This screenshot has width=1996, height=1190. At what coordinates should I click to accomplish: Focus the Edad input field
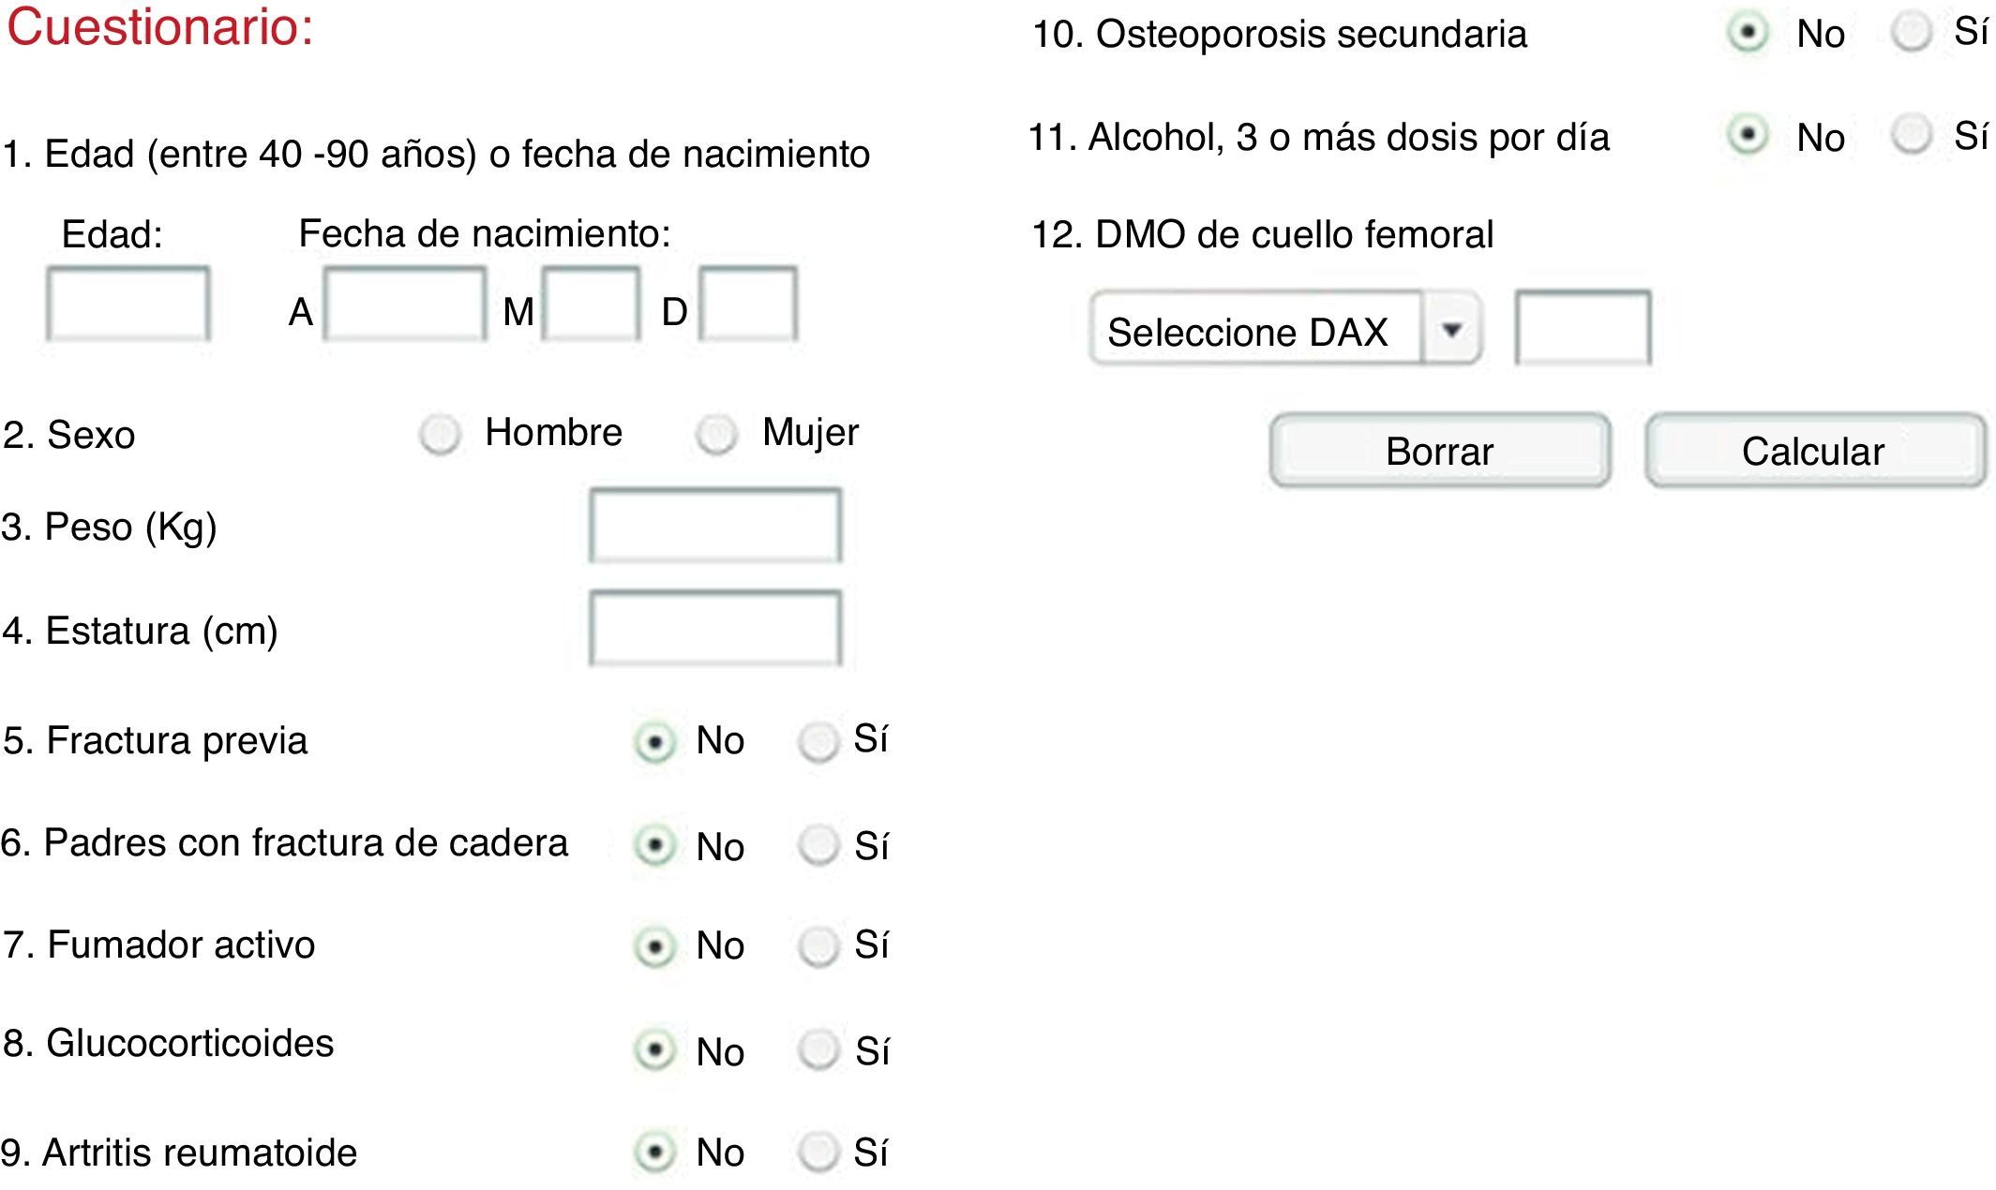(128, 305)
